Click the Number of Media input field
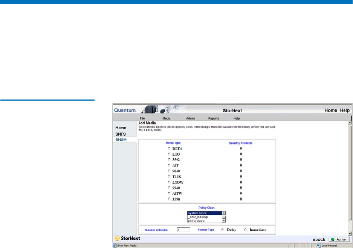The image size is (353, 248). pyautogui.click(x=183, y=230)
